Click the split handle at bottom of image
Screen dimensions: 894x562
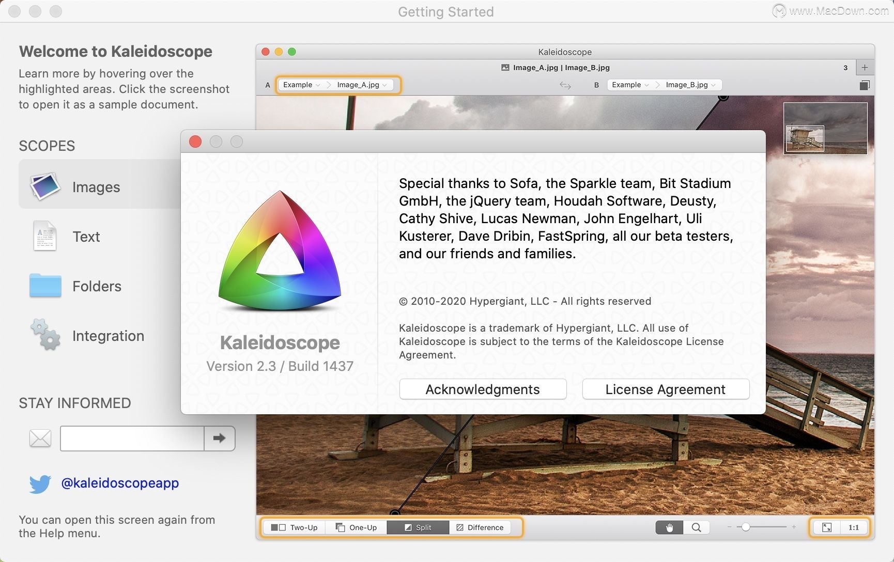point(395,512)
